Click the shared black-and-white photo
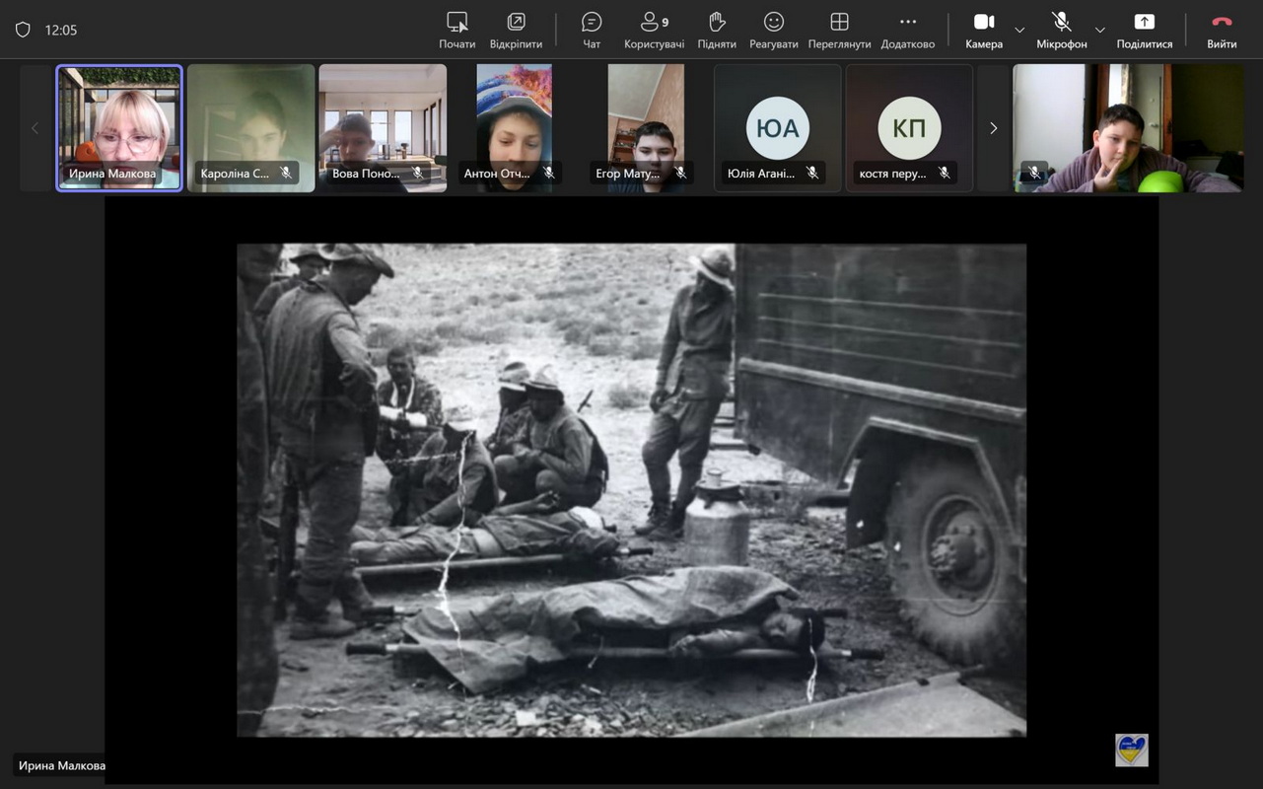Viewport: 1263px width, 789px height. click(x=631, y=489)
